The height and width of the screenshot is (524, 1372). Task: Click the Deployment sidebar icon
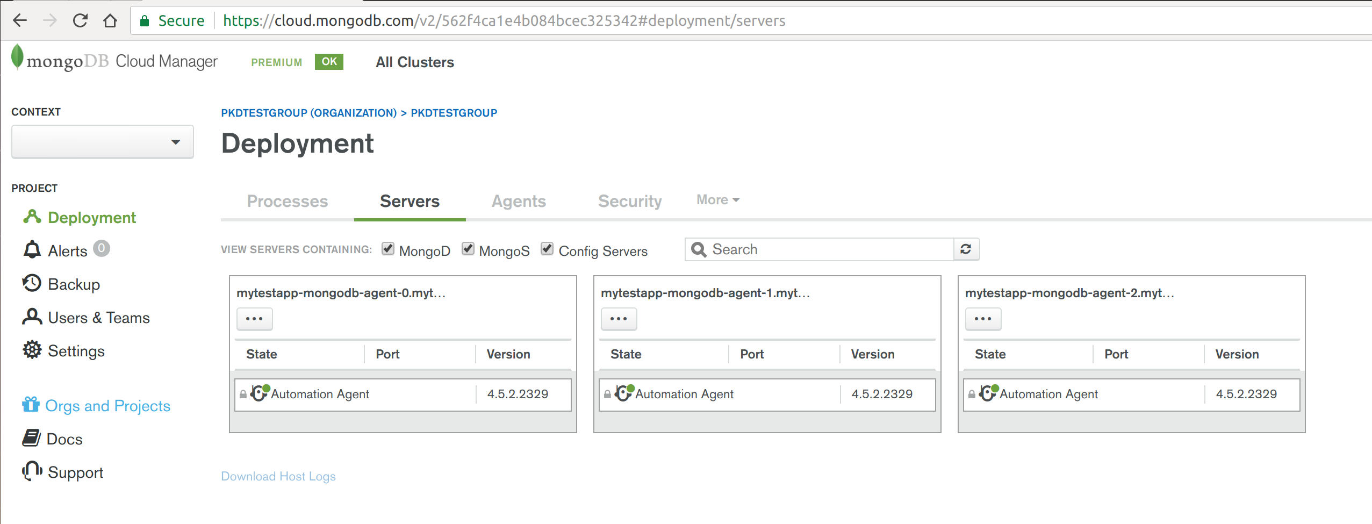(32, 217)
